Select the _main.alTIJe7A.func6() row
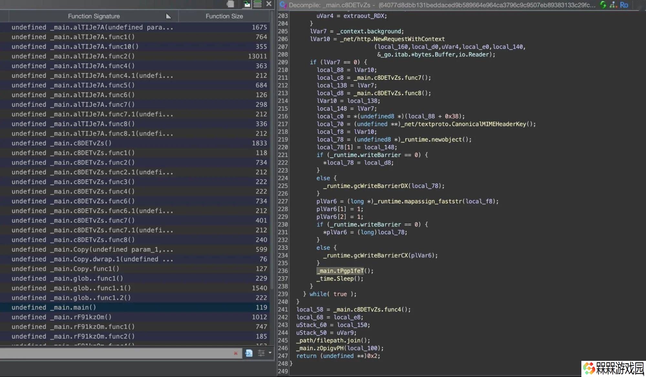 pyautogui.click(x=135, y=95)
